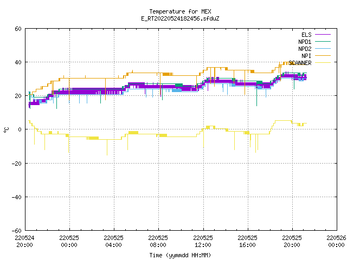Click the y-axis tick label 0
347x260 pixels.
pyautogui.click(x=20, y=129)
